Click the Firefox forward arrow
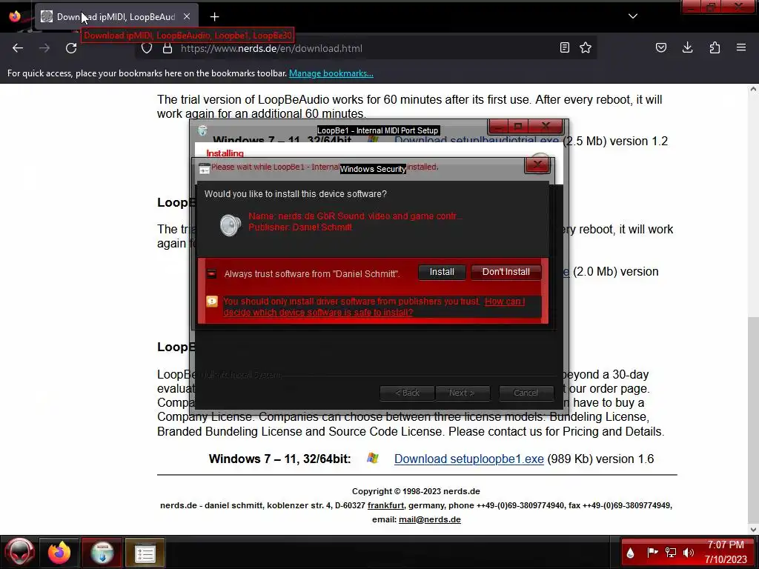This screenshot has width=759, height=569. 44,48
